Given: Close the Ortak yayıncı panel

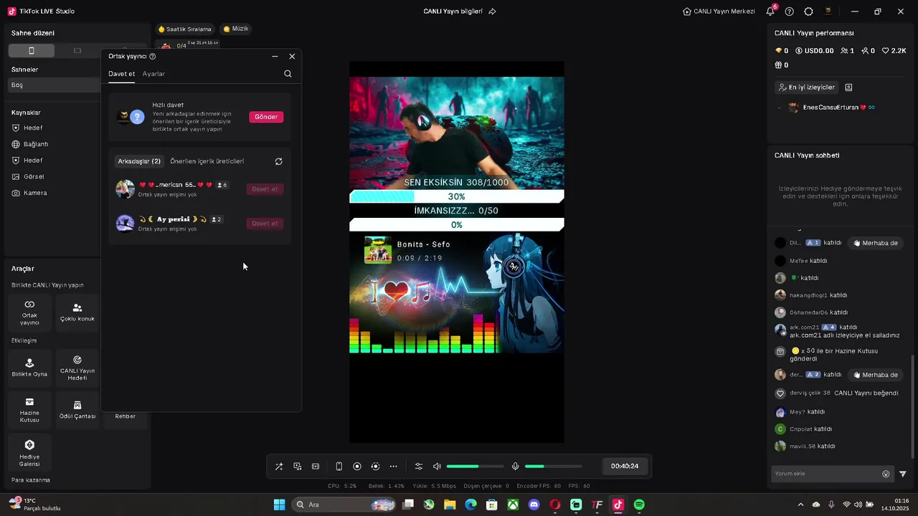Looking at the screenshot, I should click(292, 56).
